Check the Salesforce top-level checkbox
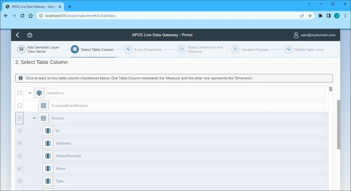 [19, 93]
